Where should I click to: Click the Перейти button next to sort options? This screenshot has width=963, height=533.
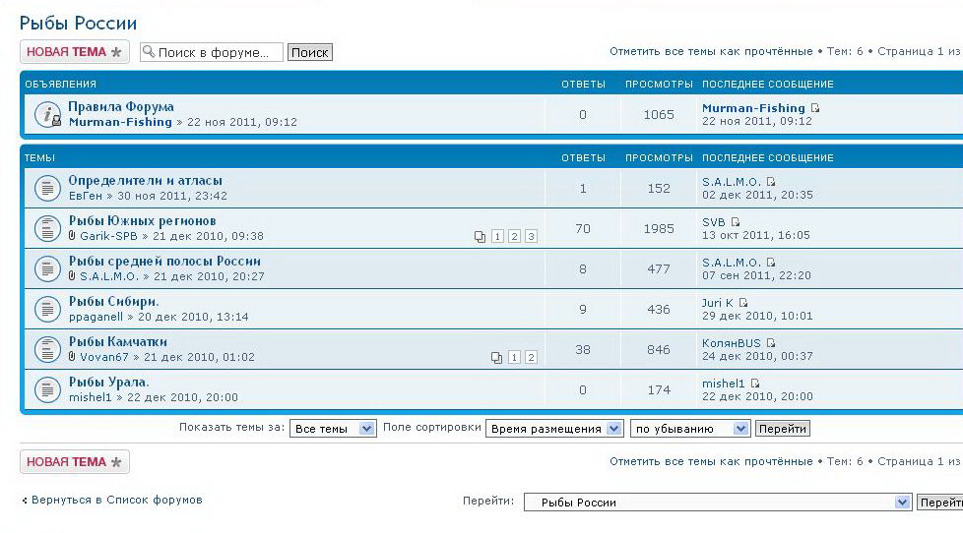coord(782,429)
